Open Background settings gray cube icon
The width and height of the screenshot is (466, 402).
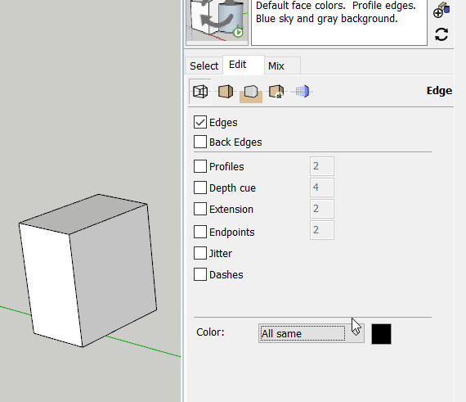tap(251, 92)
